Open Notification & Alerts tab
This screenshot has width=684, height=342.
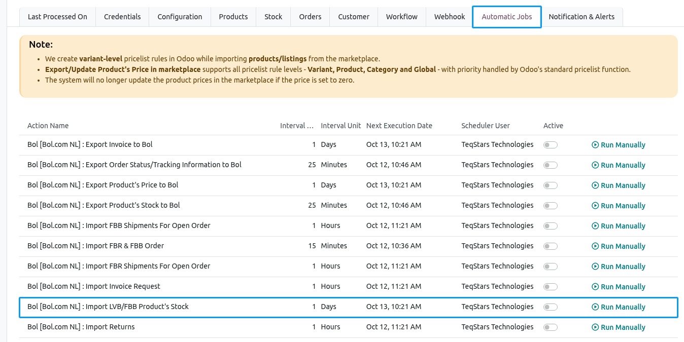tap(582, 17)
